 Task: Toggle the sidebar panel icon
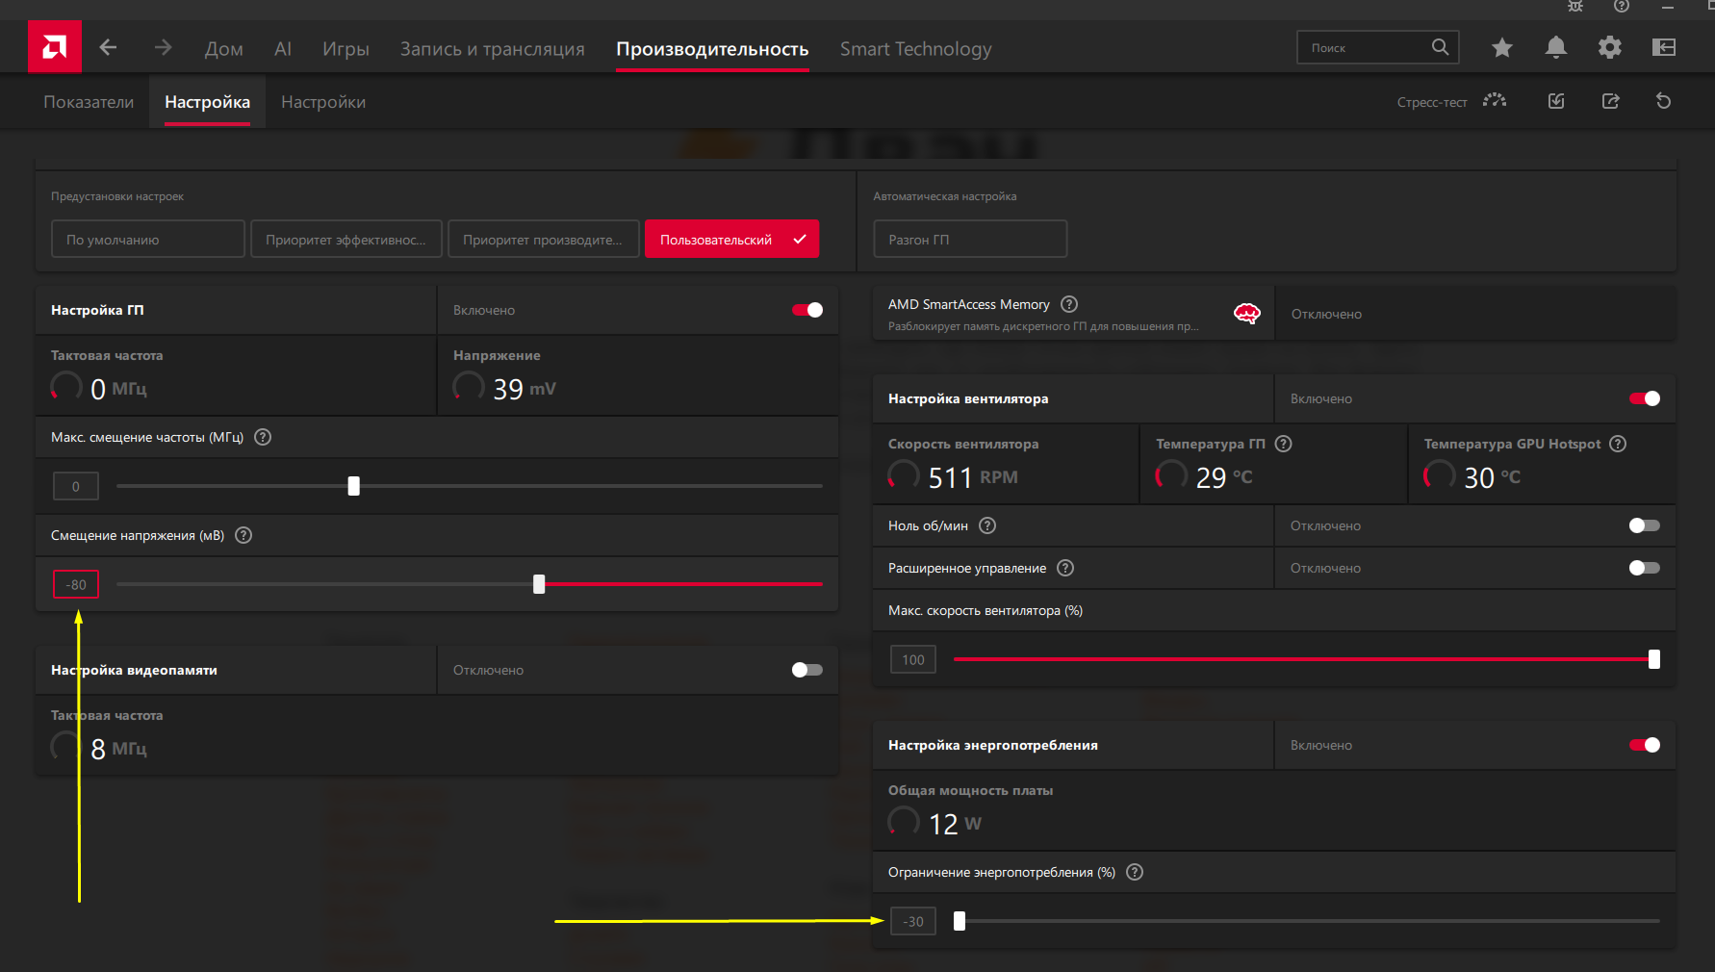tap(1664, 47)
